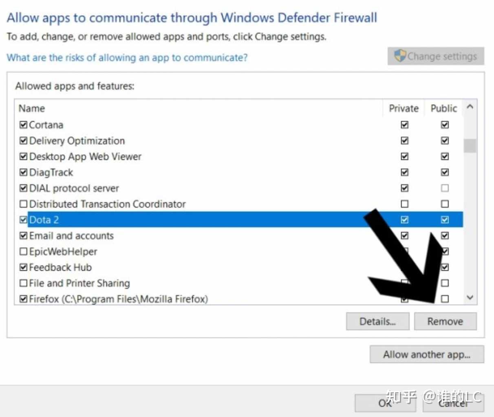Select Distributed Transaction Coordinator entry
494x417 pixels.
click(x=108, y=204)
